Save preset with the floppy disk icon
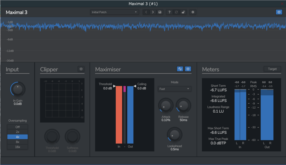Viewport: 286px width, 165px height. (x=160, y=12)
